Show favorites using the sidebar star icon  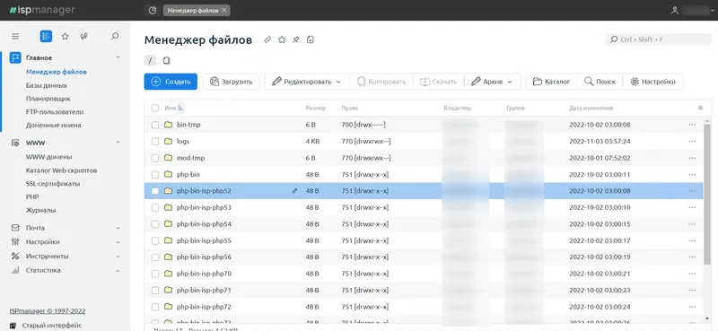tap(65, 36)
